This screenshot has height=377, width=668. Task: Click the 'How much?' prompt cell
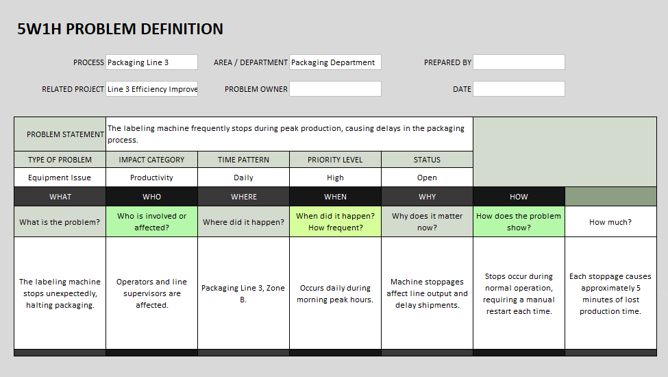tap(610, 222)
